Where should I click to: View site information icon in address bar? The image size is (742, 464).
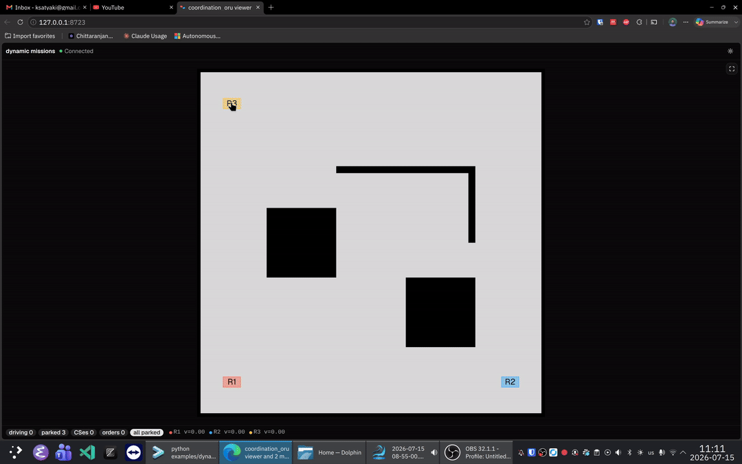33,22
